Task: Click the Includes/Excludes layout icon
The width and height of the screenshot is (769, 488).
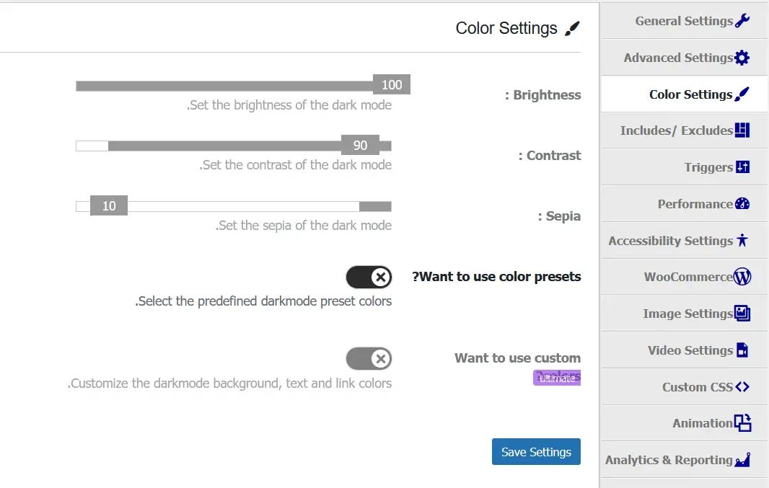Action: (742, 130)
